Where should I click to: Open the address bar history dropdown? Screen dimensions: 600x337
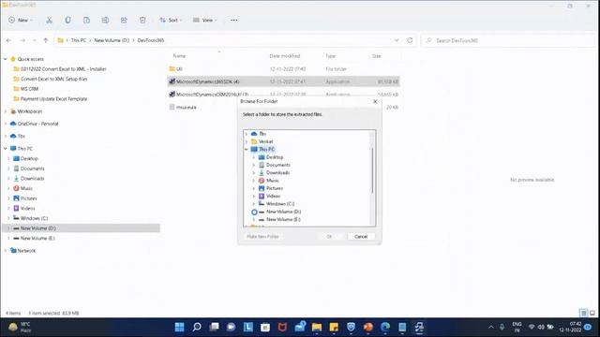pyautogui.click(x=397, y=40)
